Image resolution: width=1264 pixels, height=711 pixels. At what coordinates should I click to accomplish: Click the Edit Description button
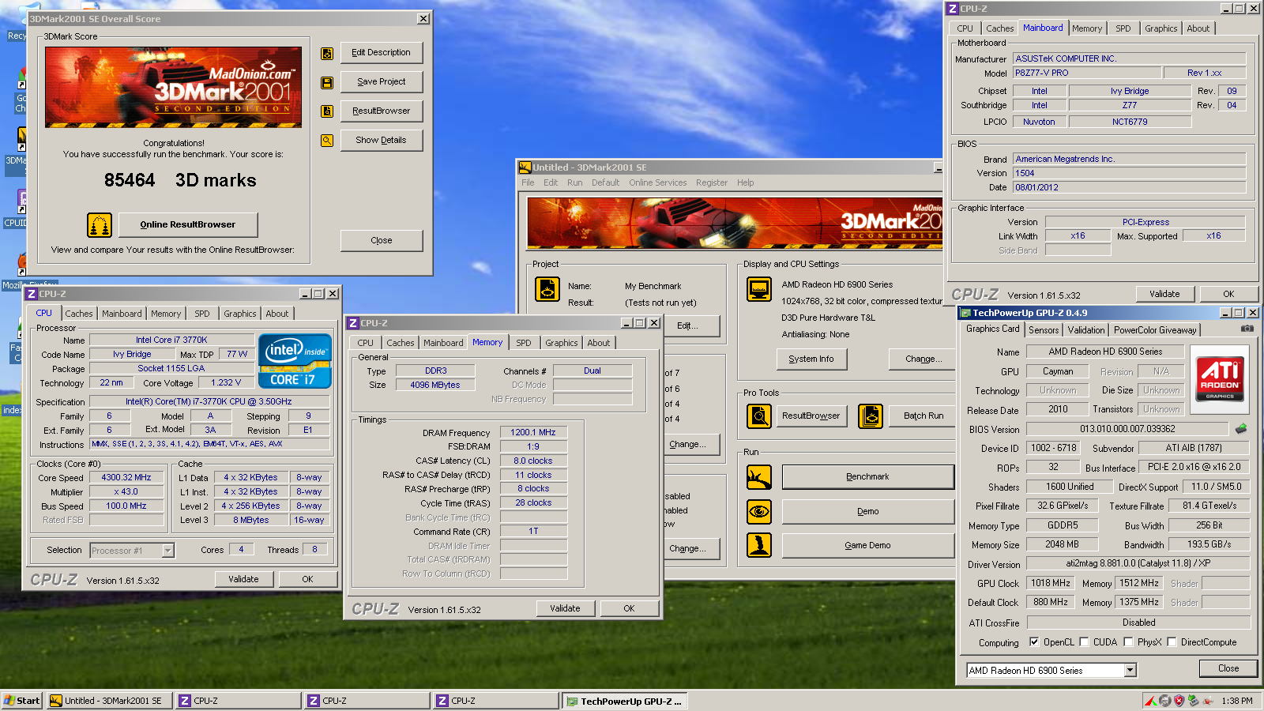(382, 53)
